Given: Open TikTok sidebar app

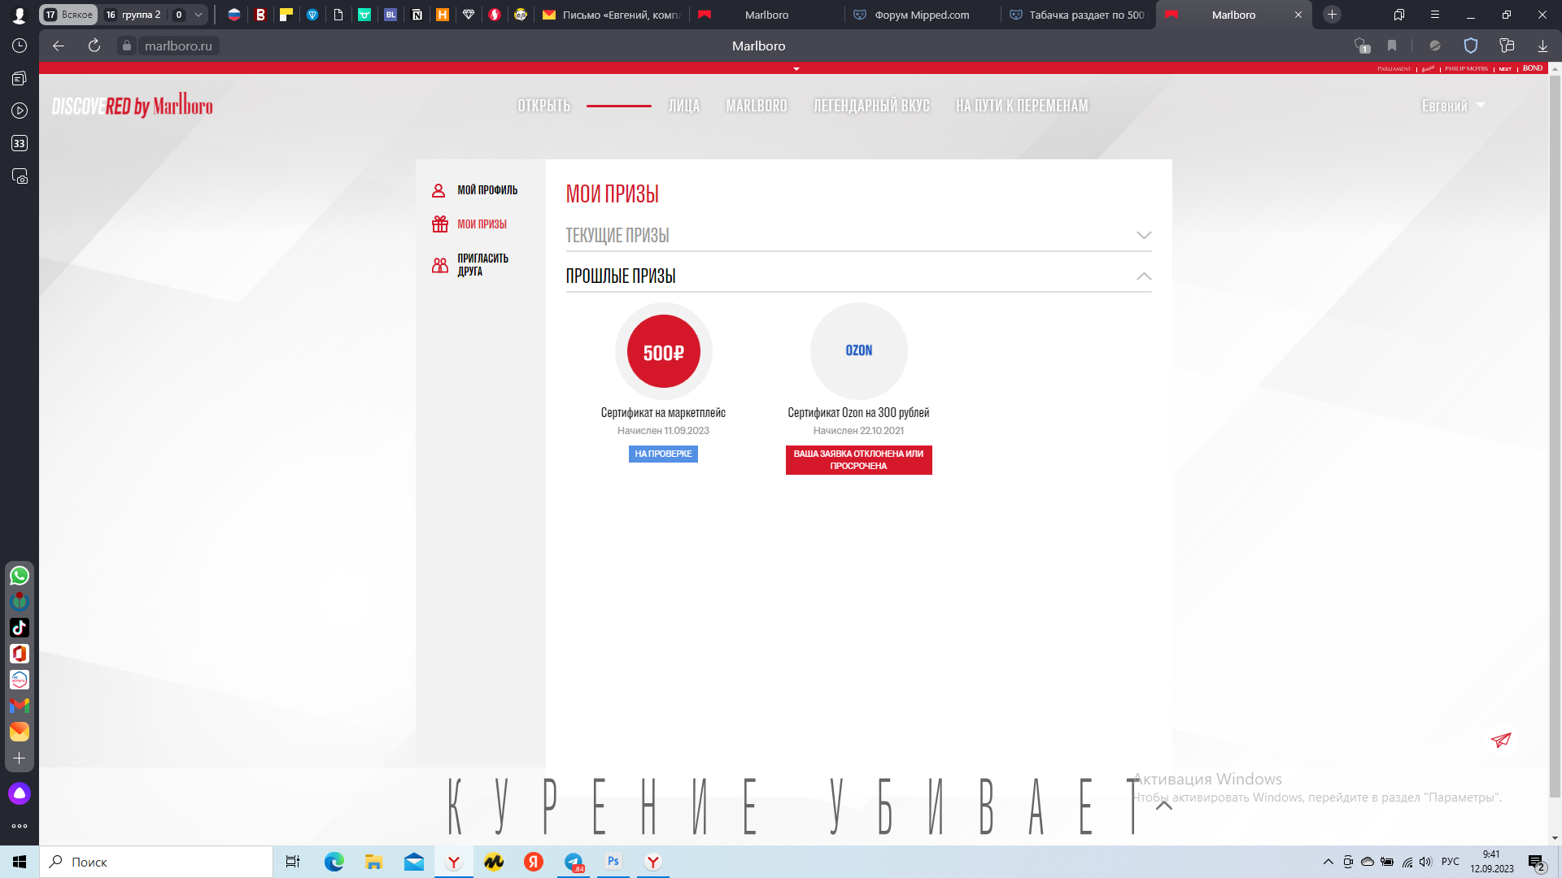Looking at the screenshot, I should pyautogui.click(x=20, y=628).
